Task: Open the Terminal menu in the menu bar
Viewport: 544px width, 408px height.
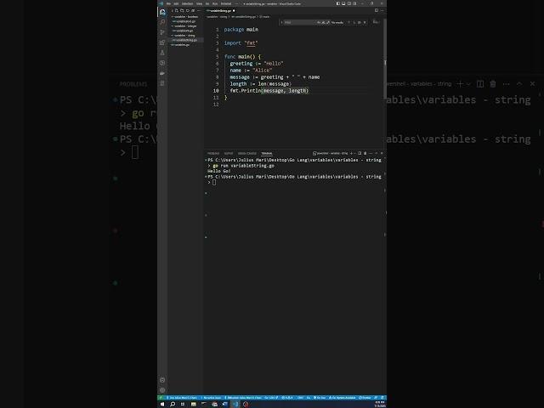Action: (226, 3)
